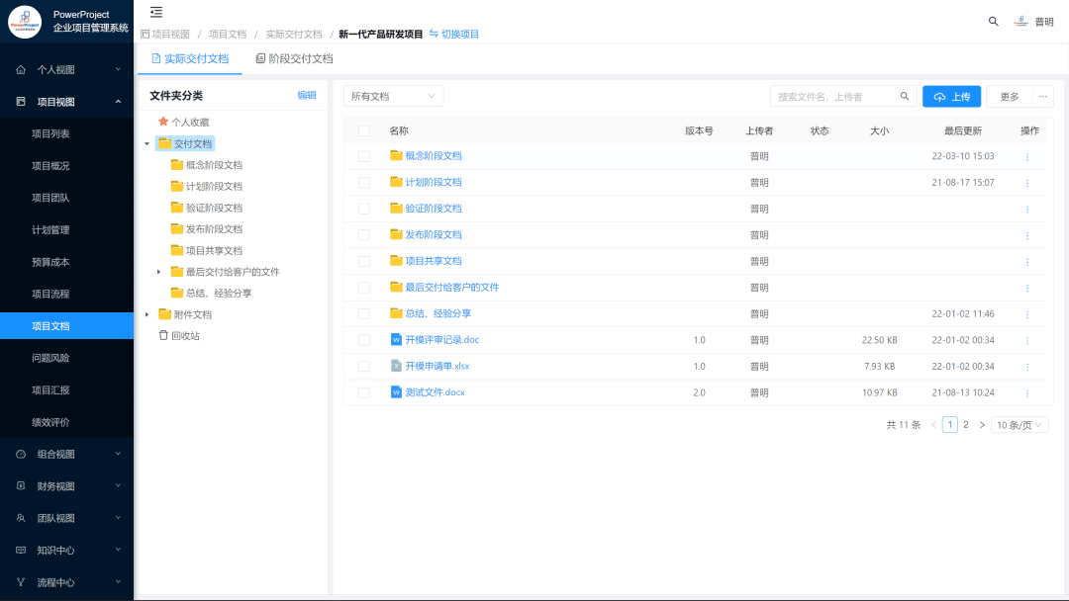Open the 所有文档 dropdown filter
Viewport: 1069px width, 601px height.
point(392,96)
